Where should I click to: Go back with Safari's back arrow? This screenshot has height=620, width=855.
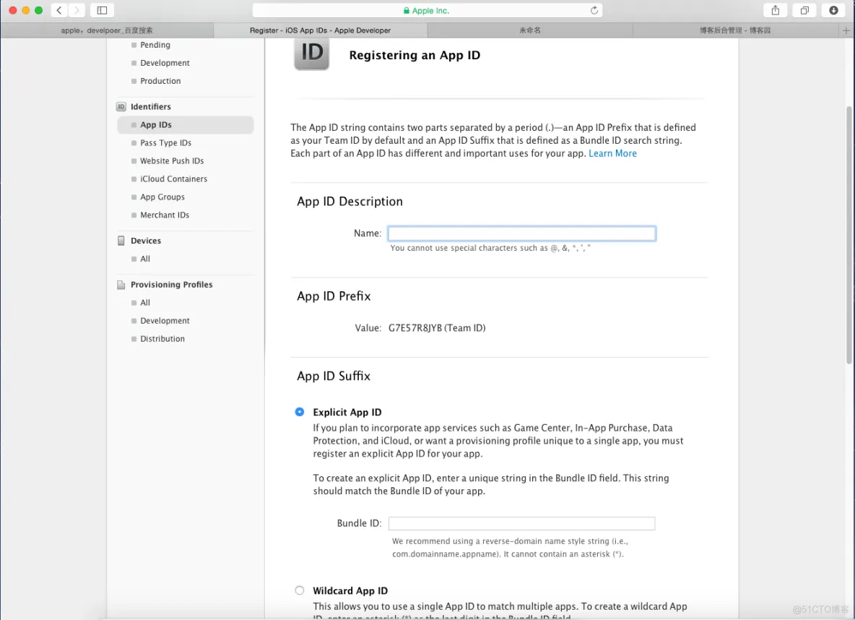(59, 10)
